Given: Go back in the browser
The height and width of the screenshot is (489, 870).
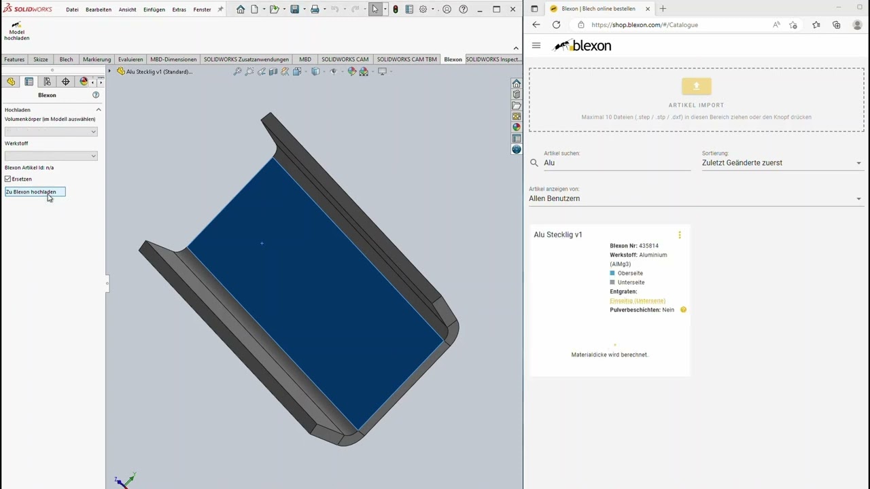Looking at the screenshot, I should 536,25.
